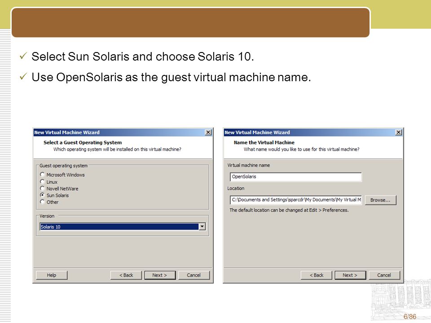Click the default location Preferences hint text
Image resolution: width=431 pixels, height=323 pixels.
point(289,210)
